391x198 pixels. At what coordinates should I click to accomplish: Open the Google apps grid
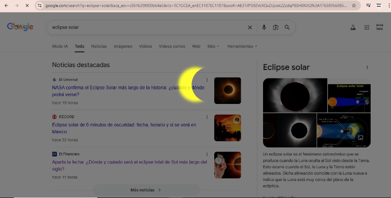tap(367, 27)
